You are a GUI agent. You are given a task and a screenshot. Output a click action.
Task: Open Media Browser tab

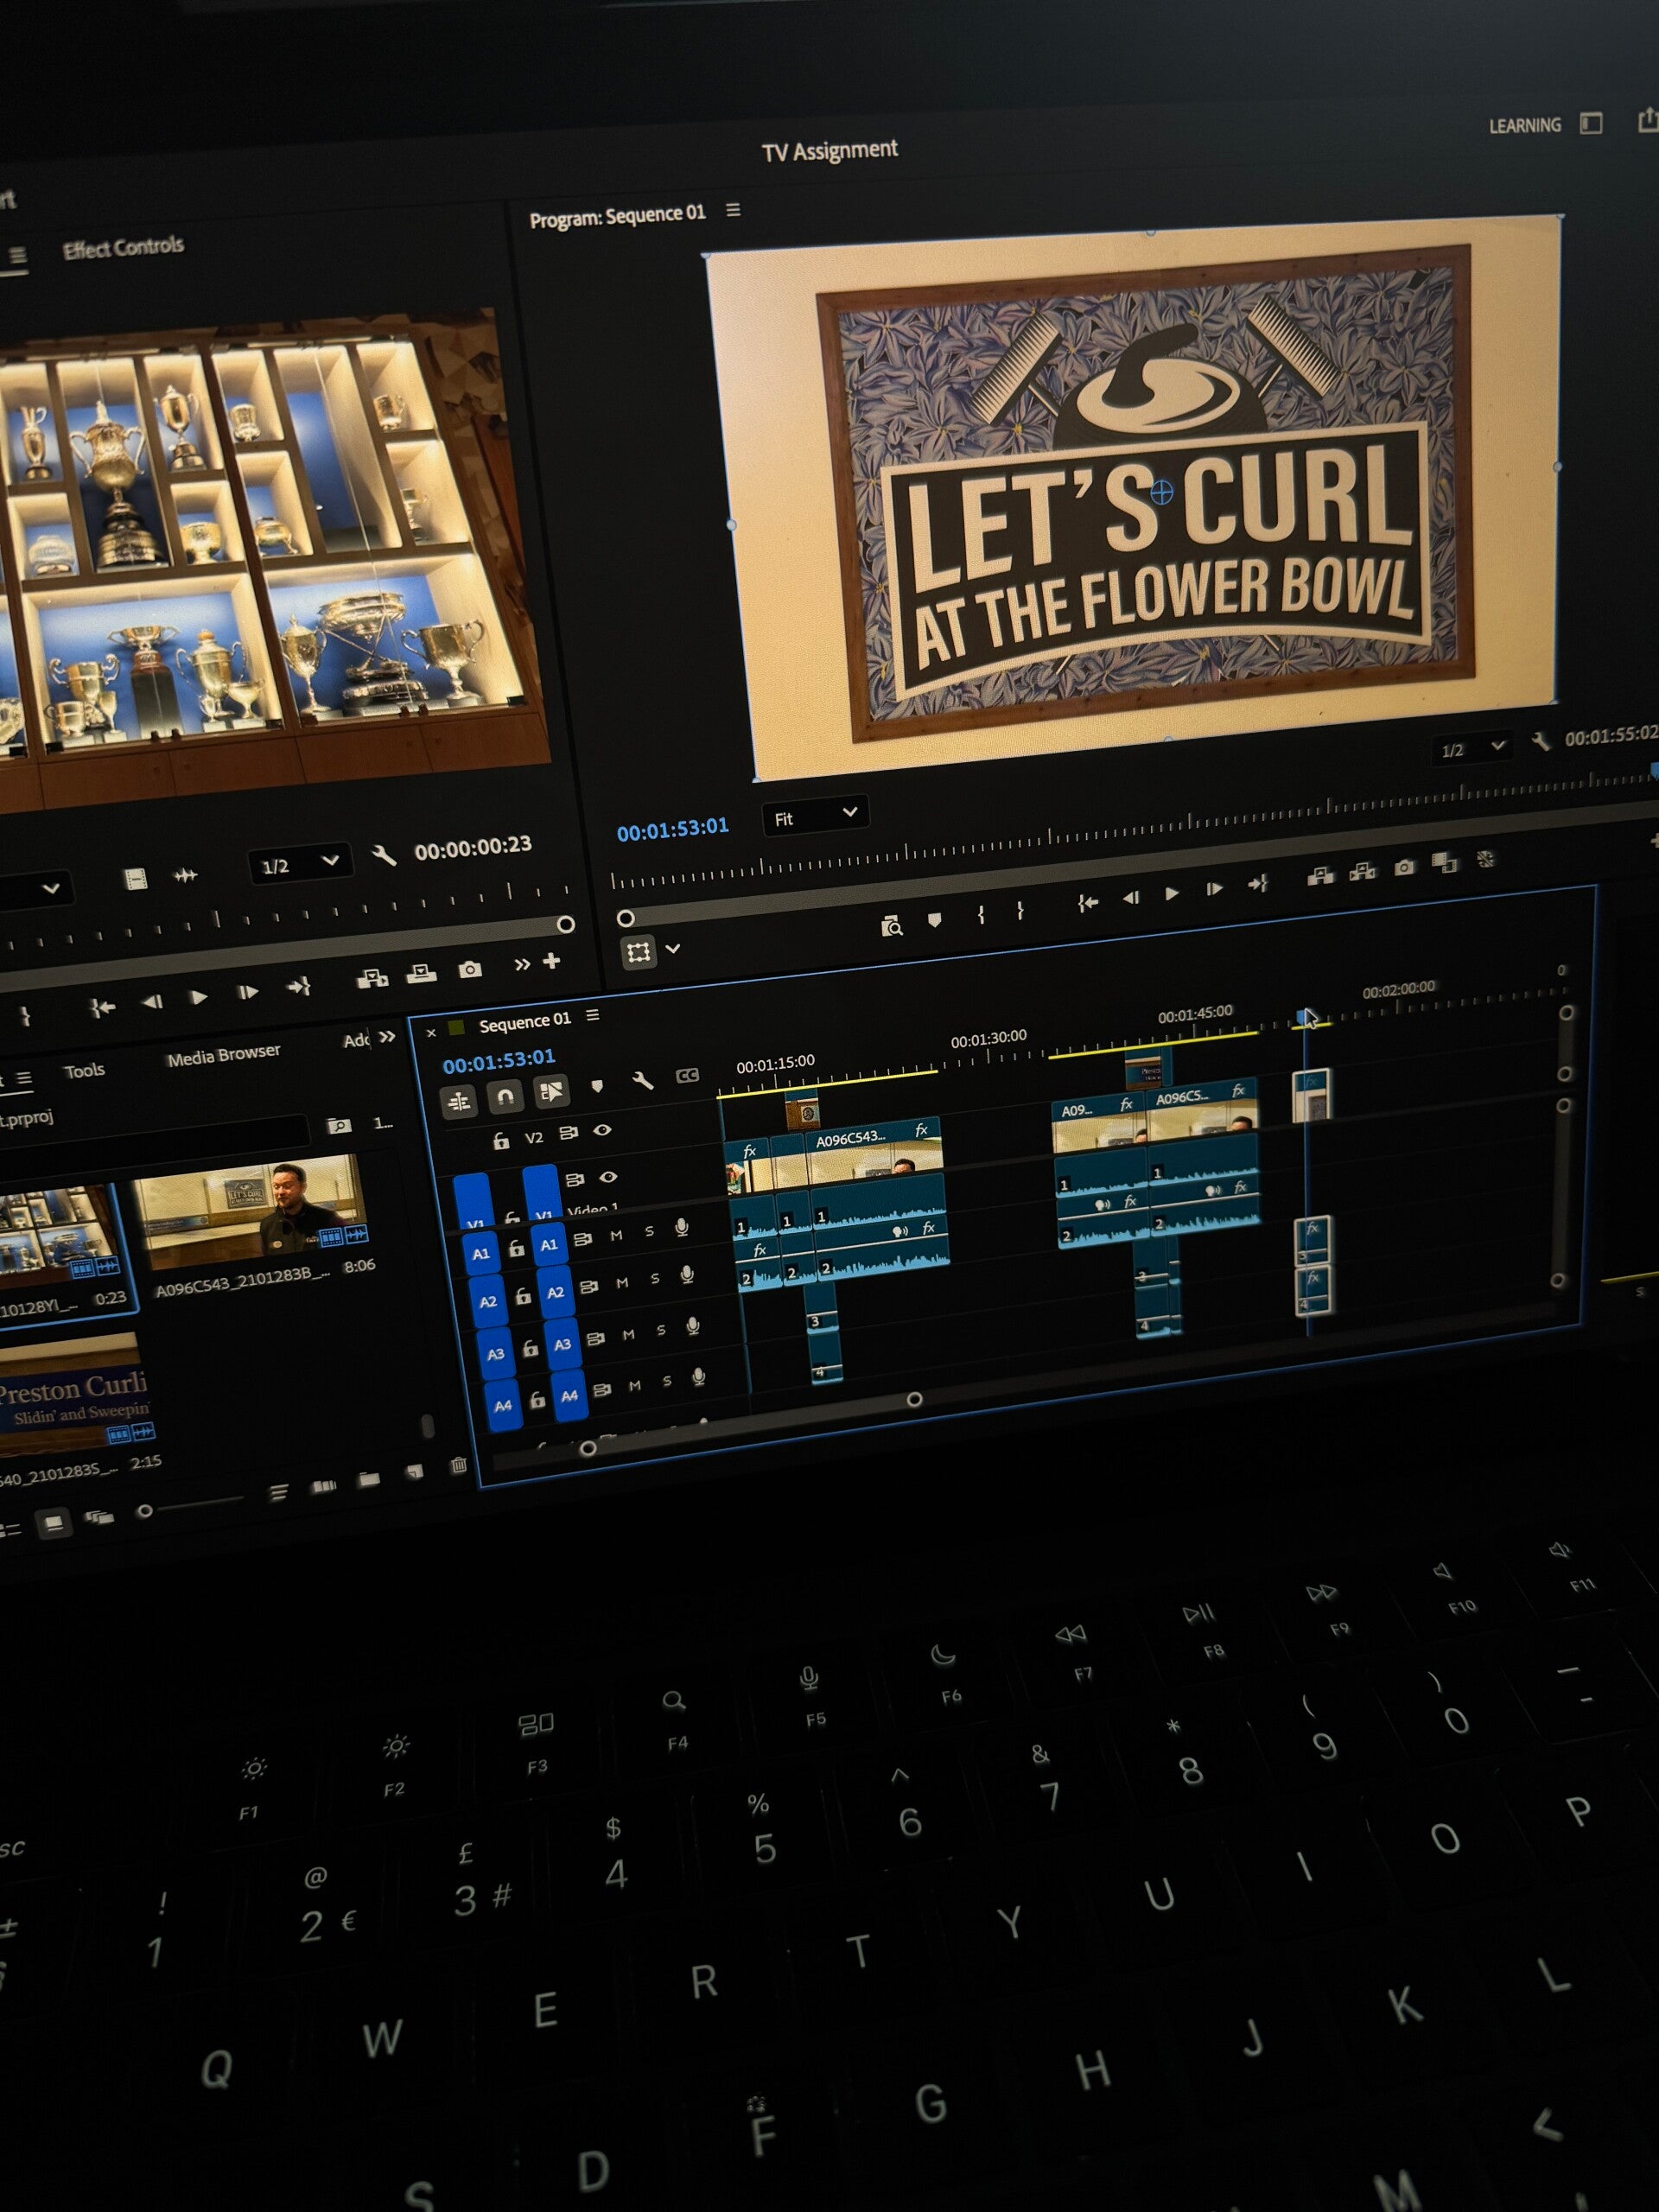pyautogui.click(x=223, y=1056)
